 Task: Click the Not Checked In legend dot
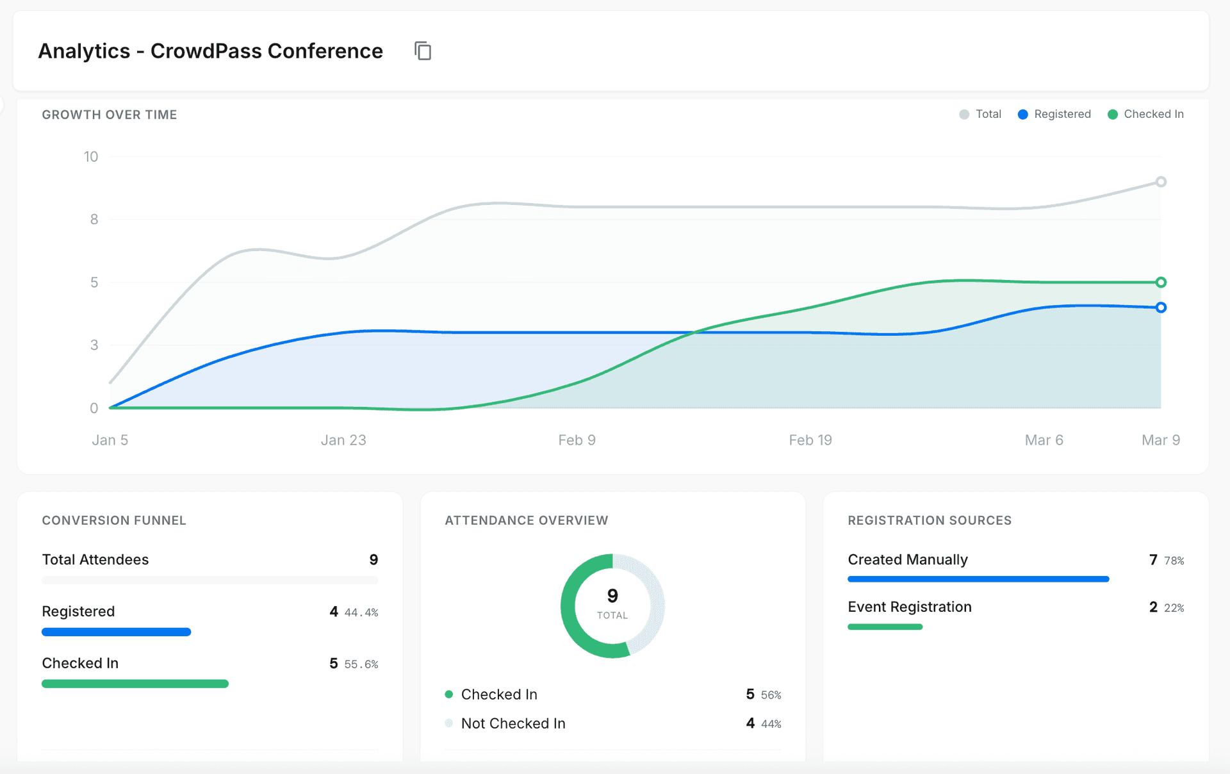point(449,723)
